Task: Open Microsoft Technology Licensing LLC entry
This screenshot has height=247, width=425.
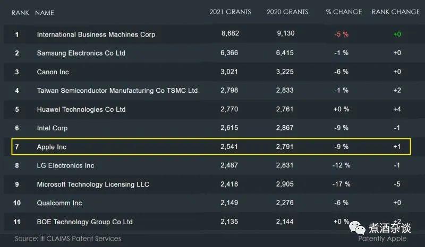Action: tap(93, 184)
